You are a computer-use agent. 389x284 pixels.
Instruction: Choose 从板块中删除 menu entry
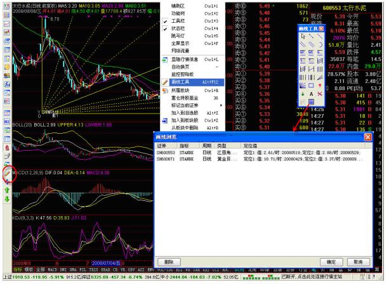coord(192,127)
